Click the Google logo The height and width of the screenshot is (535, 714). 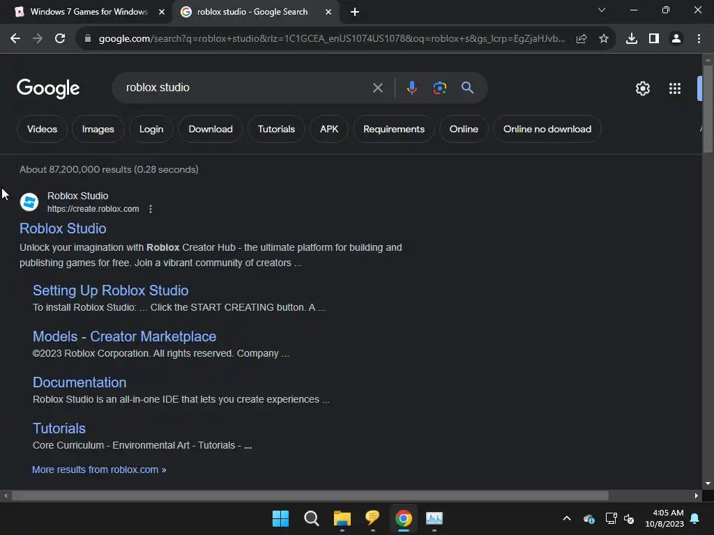48,88
